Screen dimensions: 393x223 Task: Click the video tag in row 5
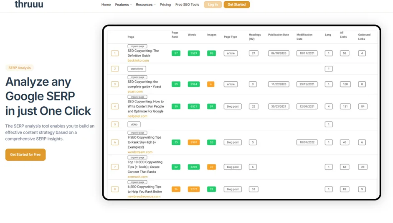134,124
